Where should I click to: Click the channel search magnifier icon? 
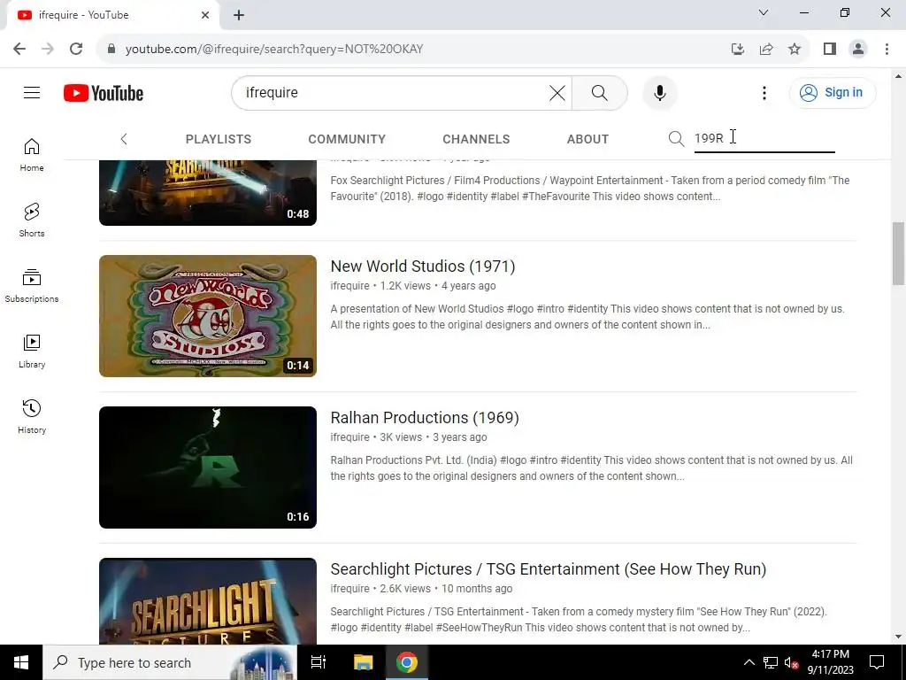click(676, 139)
